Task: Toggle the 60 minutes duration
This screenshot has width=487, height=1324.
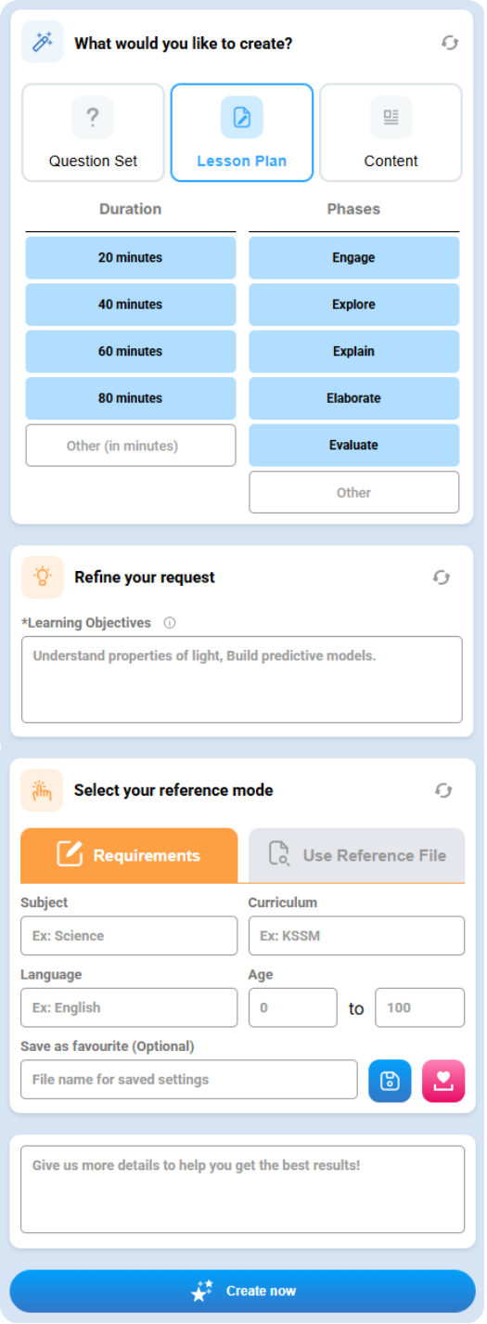Action: (x=131, y=351)
